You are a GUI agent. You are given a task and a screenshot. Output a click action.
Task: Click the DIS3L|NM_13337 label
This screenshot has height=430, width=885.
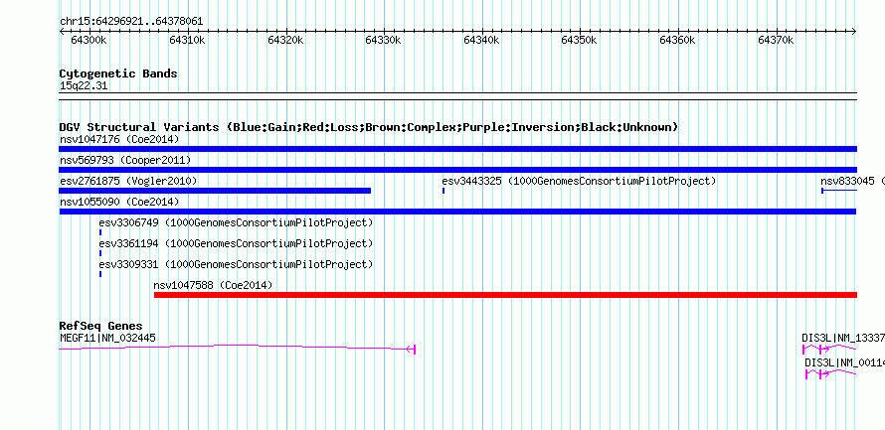click(x=843, y=338)
